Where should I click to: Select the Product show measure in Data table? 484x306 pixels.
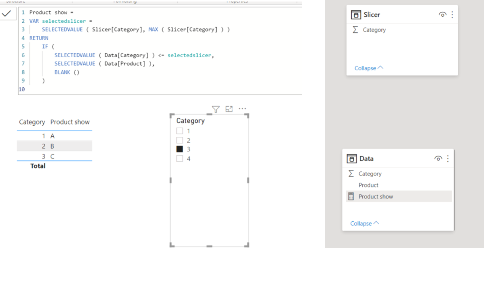click(x=398, y=196)
